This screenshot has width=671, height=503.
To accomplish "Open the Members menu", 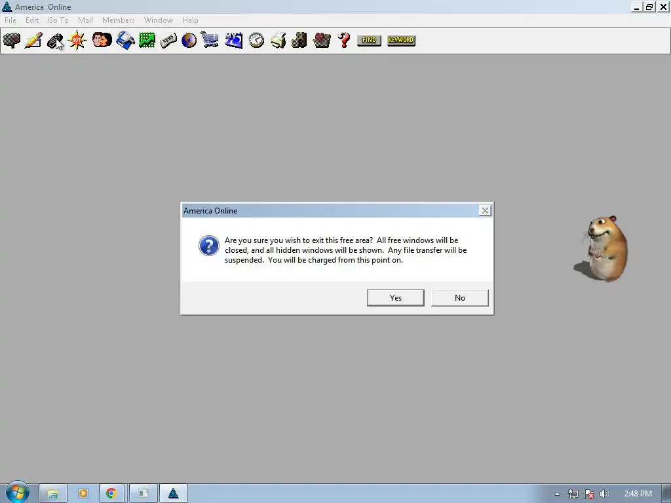I will tap(118, 20).
